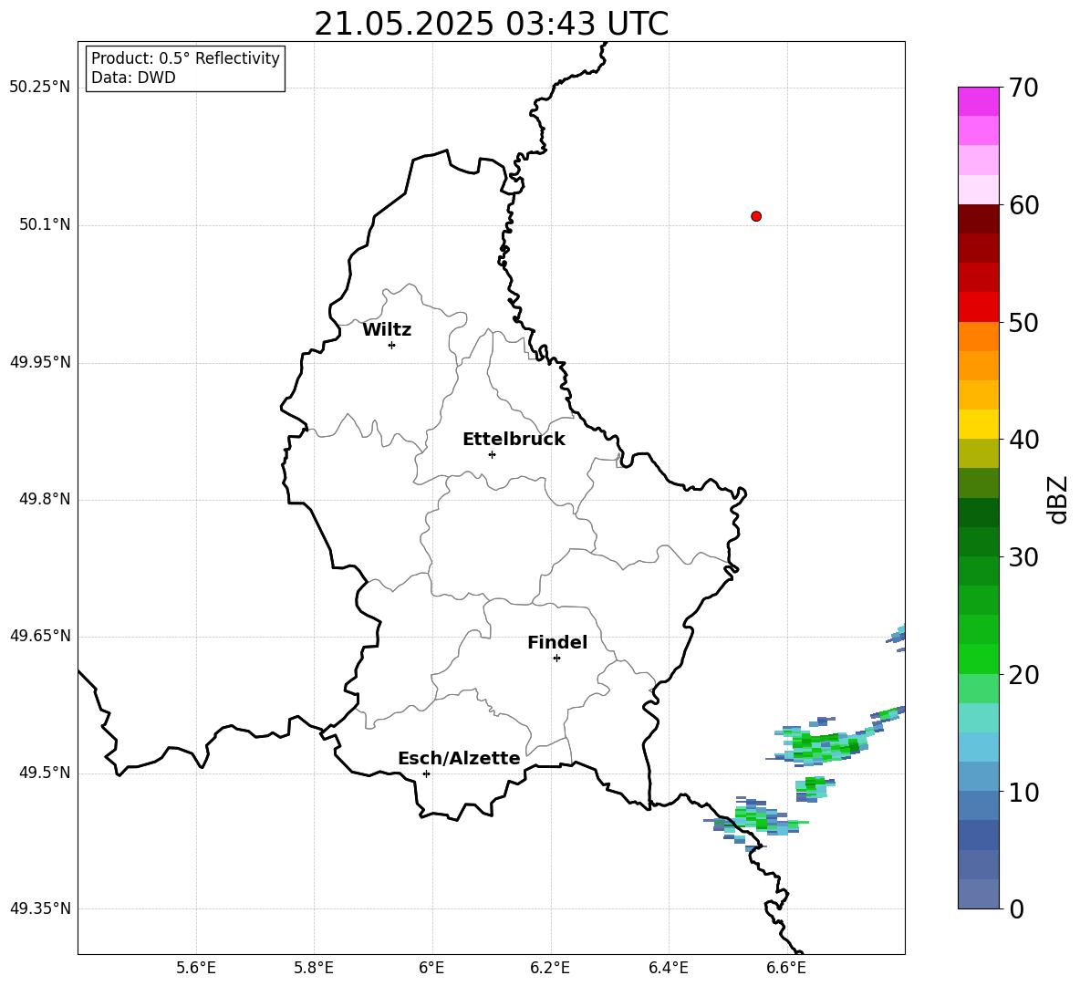
Task: Click the colorbar tick label 70
Action: [1023, 88]
